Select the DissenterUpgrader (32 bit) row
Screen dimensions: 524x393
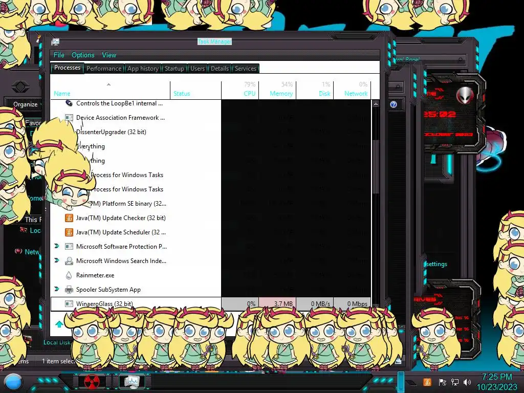click(210, 132)
